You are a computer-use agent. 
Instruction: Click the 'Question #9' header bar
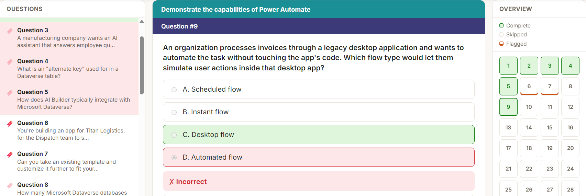click(319, 26)
